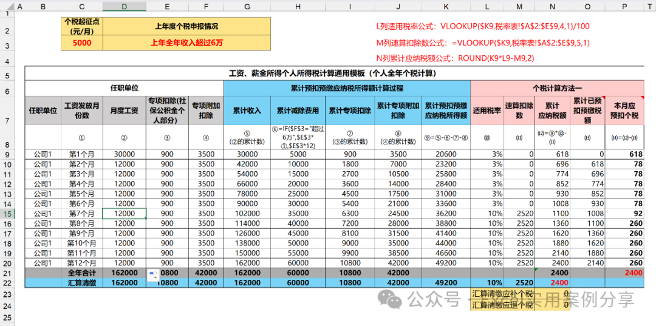Click the M列速算扣除数公式 note text
The image size is (656, 326).
pos(483,42)
